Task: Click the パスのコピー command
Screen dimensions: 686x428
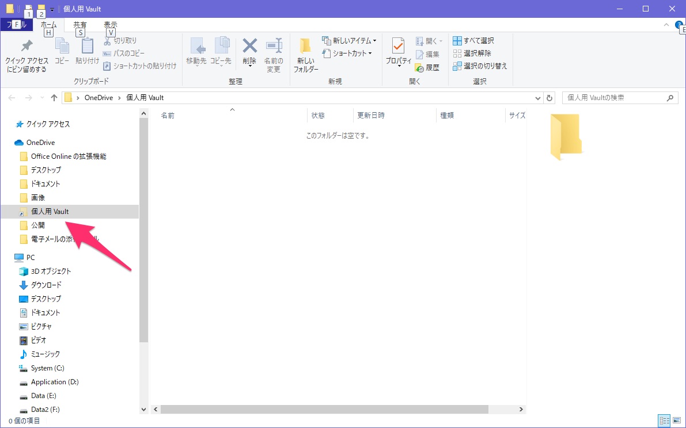Action: 123,54
